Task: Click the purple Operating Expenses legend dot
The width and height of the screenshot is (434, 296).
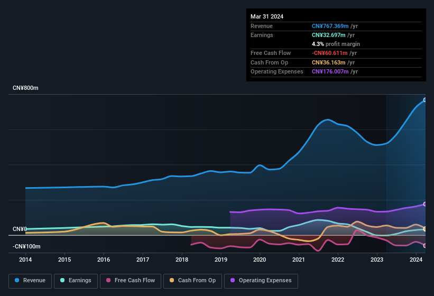Action: point(233,280)
